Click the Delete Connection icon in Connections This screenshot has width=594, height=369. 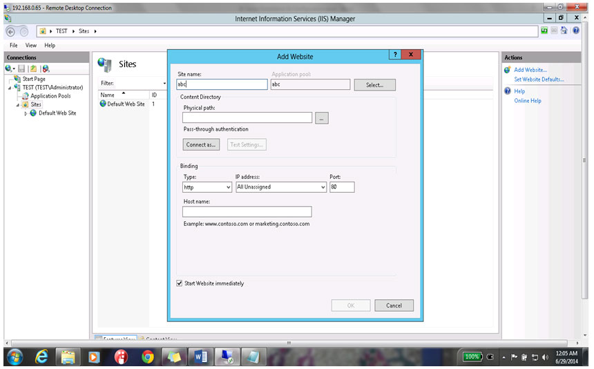click(46, 68)
